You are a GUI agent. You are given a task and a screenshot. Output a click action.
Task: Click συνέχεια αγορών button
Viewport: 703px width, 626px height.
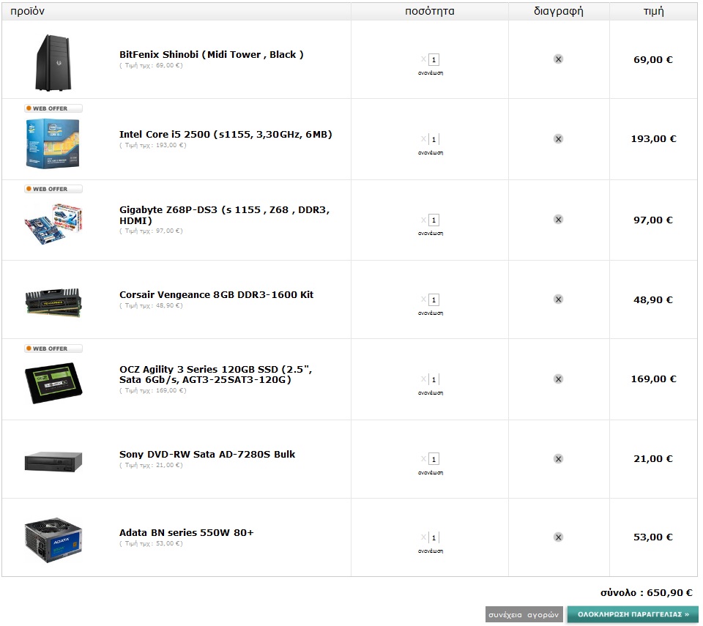[x=524, y=615]
